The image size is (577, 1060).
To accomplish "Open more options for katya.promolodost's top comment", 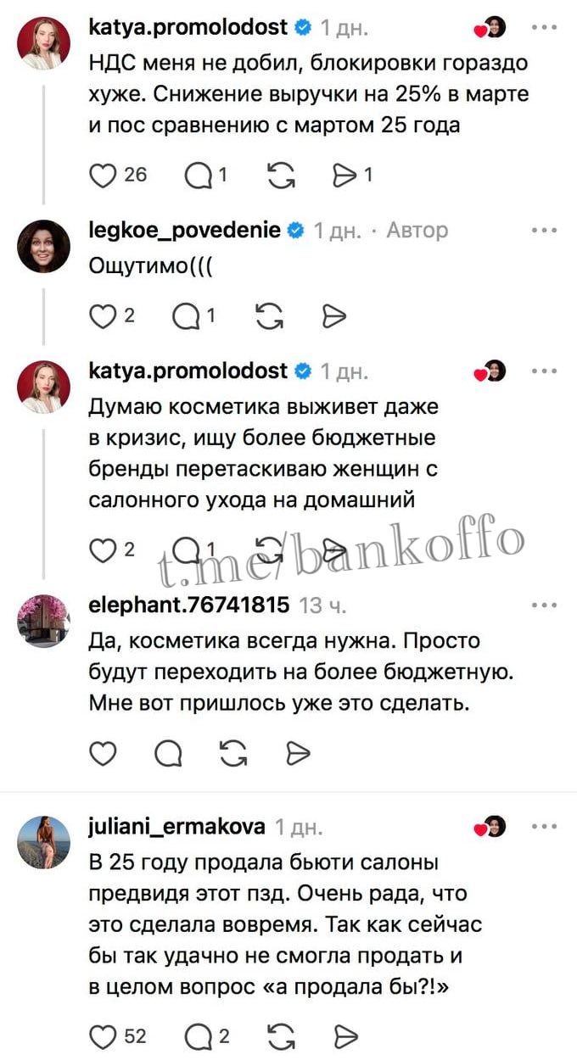I will pos(543,27).
